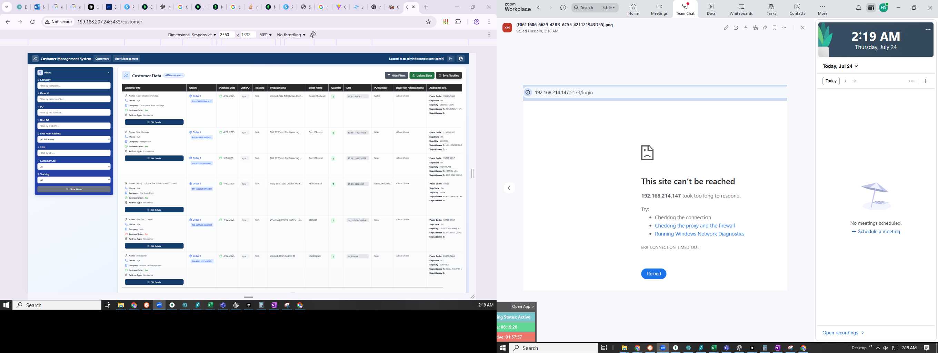Edit the 2560 width field
Screen dimensions: 938x353
coord(226,34)
